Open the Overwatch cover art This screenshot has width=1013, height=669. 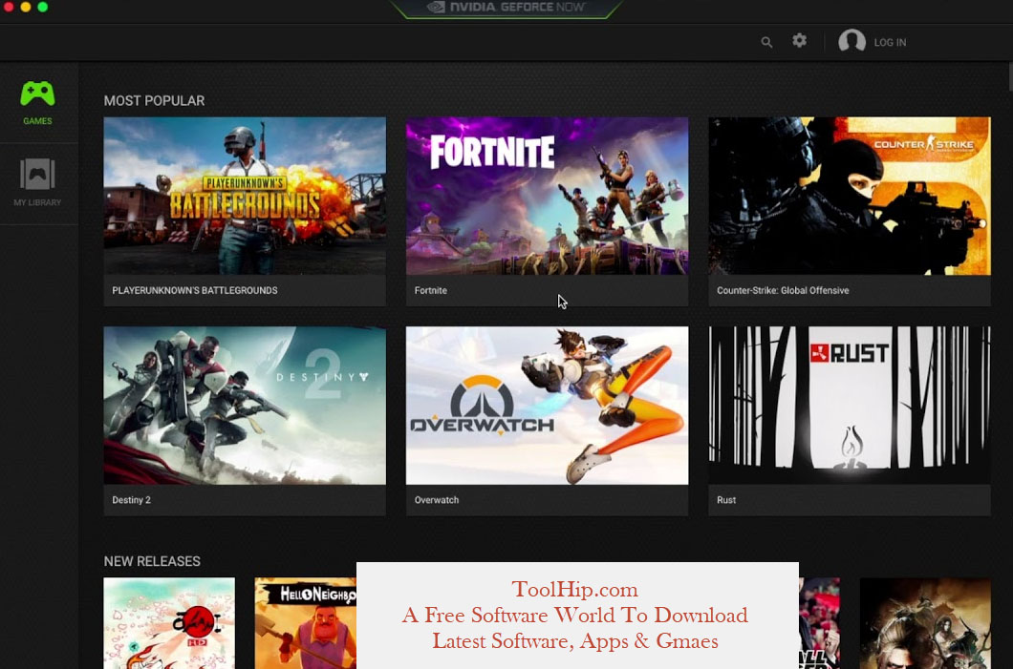[x=547, y=406]
